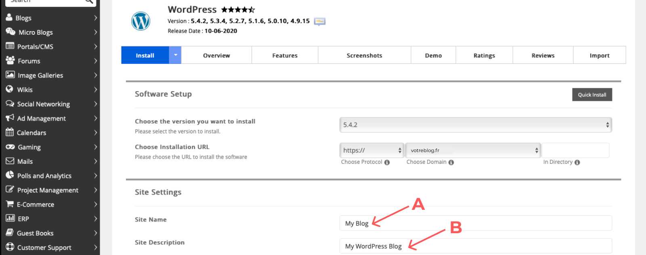Click the Choose Domain info icon
This screenshot has height=255, width=646.
point(451,163)
